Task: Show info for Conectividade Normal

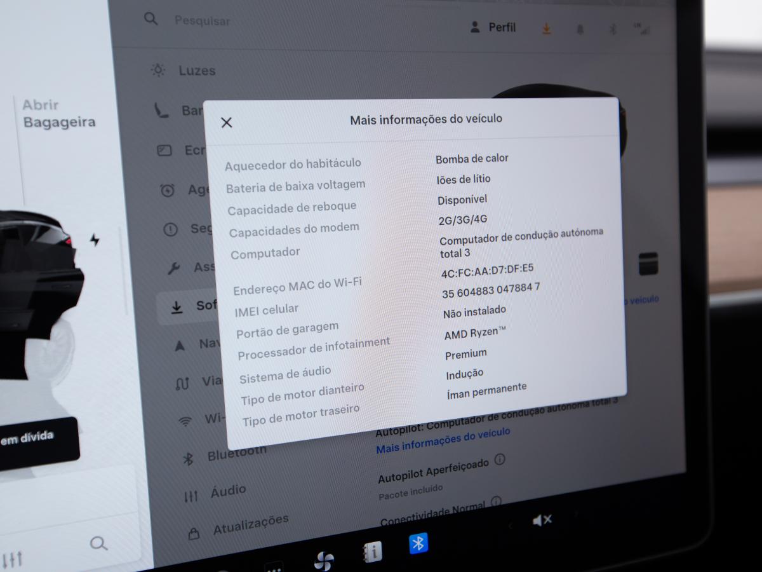Action: click(x=496, y=502)
